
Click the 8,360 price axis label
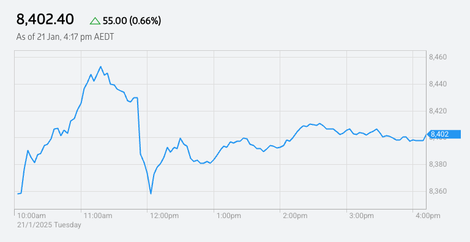point(438,191)
